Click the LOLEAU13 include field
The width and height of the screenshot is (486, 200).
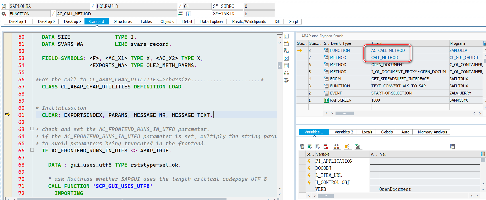pyautogui.click(x=136, y=6)
